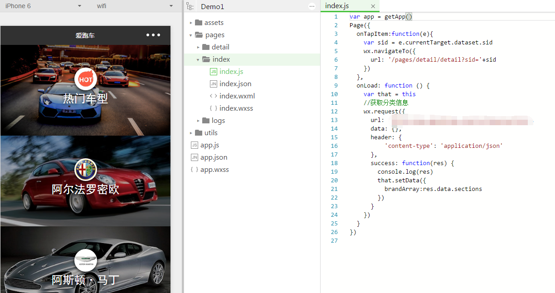This screenshot has width=555, height=293.
Task: Expand the logs folder arrow
Action: coord(198,121)
